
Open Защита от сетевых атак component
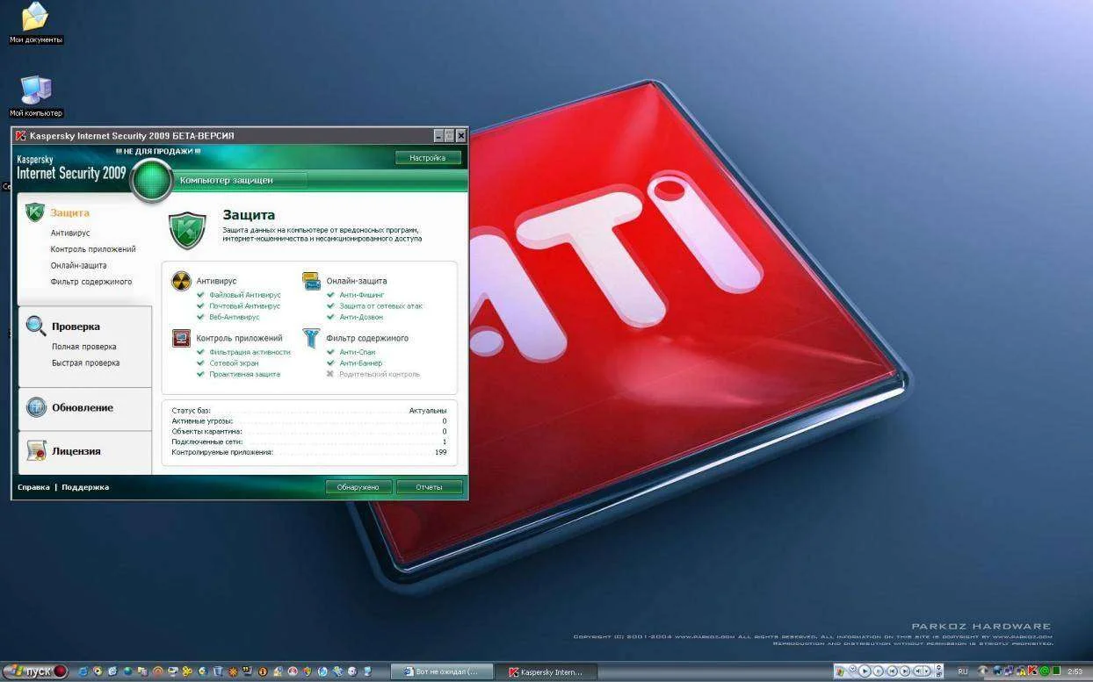click(381, 306)
